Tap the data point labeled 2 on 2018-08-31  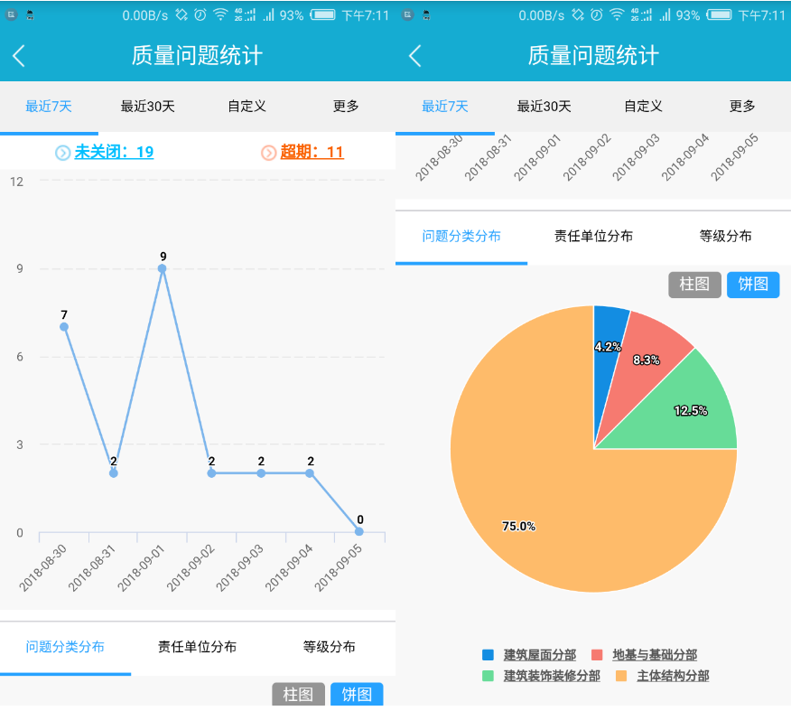coord(114,473)
